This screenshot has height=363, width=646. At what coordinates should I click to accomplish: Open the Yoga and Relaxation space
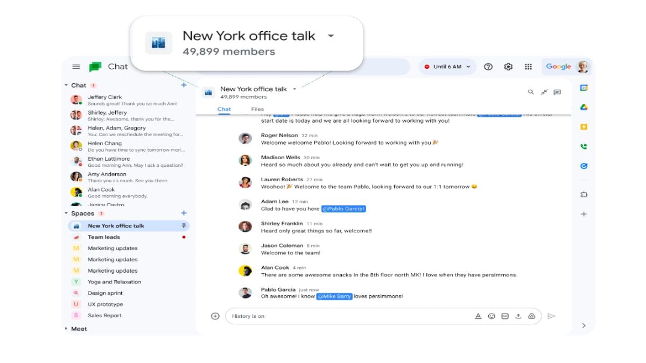coord(129,282)
